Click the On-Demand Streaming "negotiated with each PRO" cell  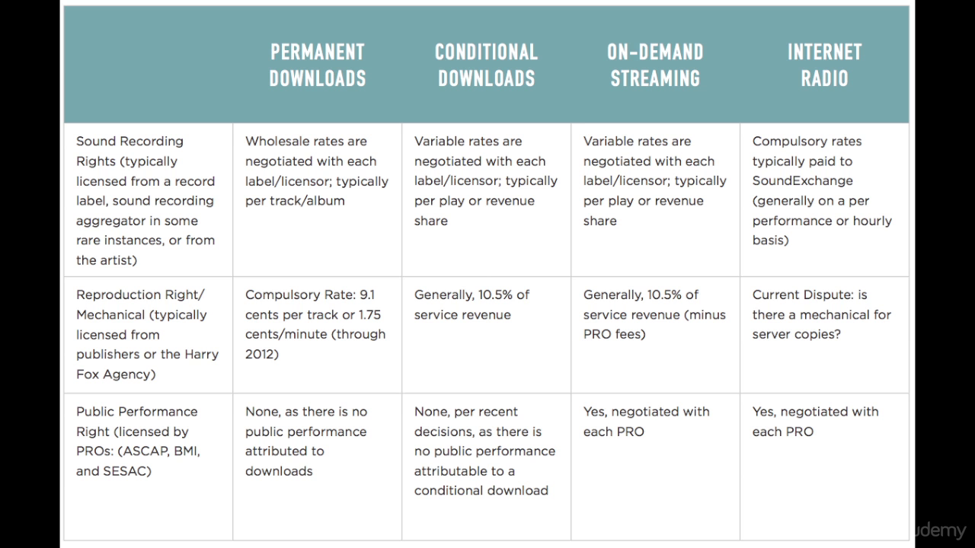coord(646,422)
